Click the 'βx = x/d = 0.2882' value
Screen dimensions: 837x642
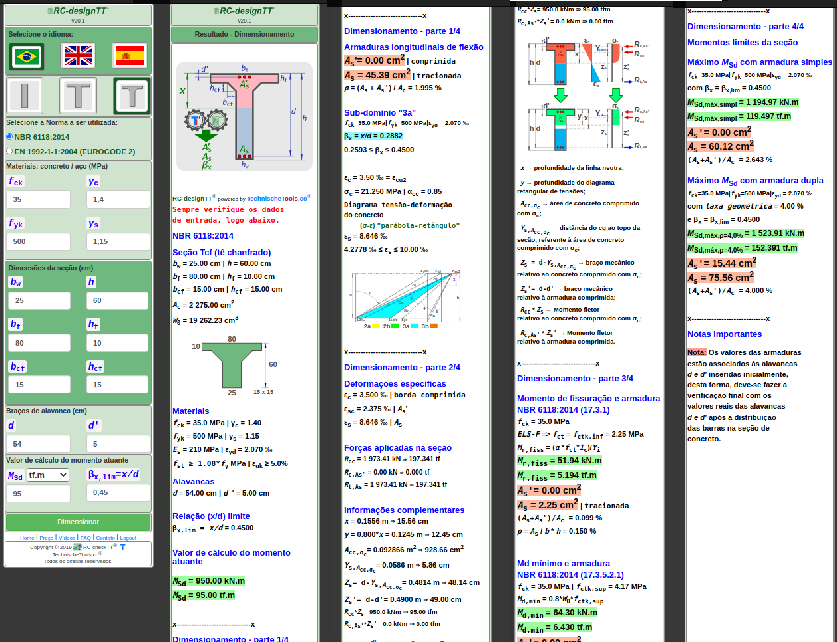tap(373, 136)
